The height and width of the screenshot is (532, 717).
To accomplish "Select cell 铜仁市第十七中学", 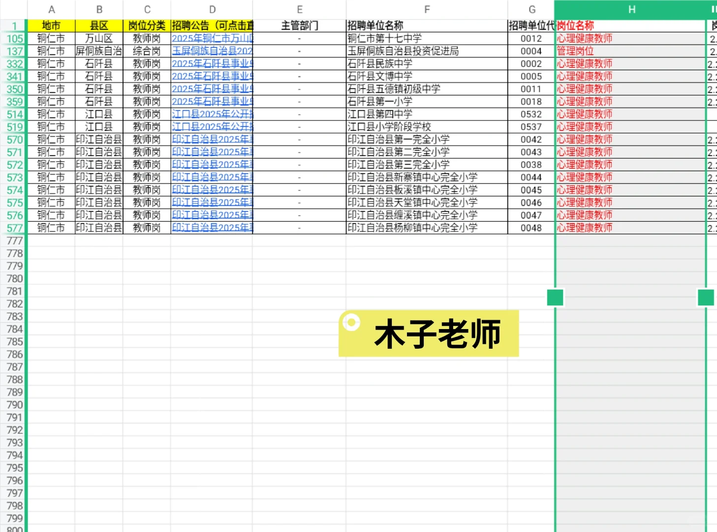I will [x=427, y=38].
